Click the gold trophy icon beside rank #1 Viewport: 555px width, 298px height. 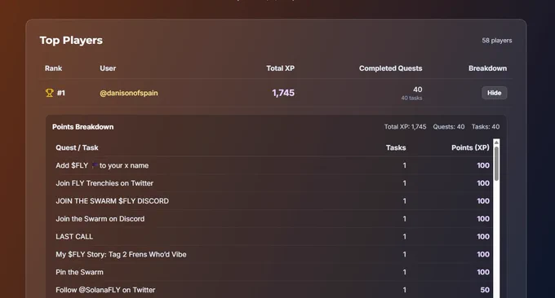tap(49, 93)
